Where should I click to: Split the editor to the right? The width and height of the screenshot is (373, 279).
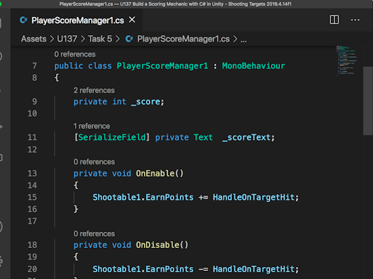tap(334, 20)
